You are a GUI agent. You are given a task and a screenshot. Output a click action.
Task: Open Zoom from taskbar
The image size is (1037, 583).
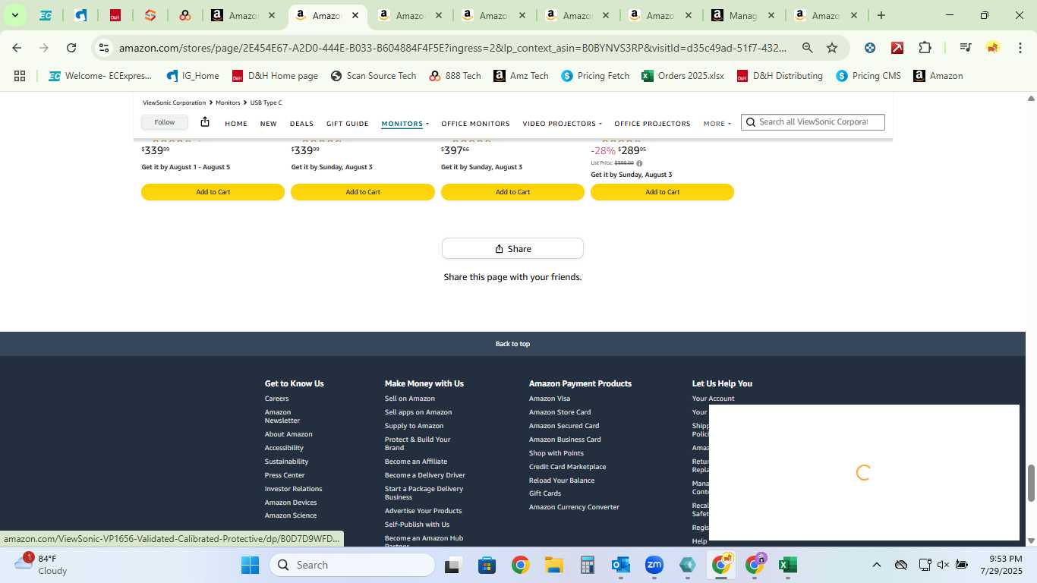click(x=654, y=565)
